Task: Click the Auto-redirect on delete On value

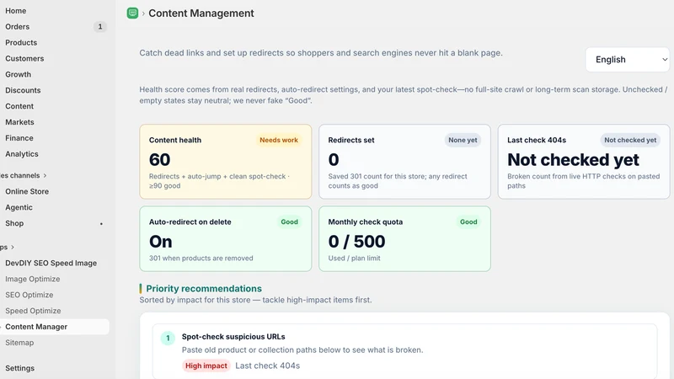Action: (160, 242)
